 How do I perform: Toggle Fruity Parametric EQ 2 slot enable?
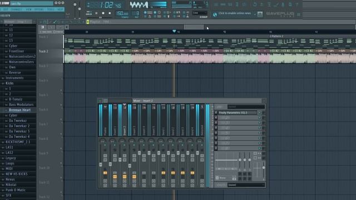tap(260, 112)
